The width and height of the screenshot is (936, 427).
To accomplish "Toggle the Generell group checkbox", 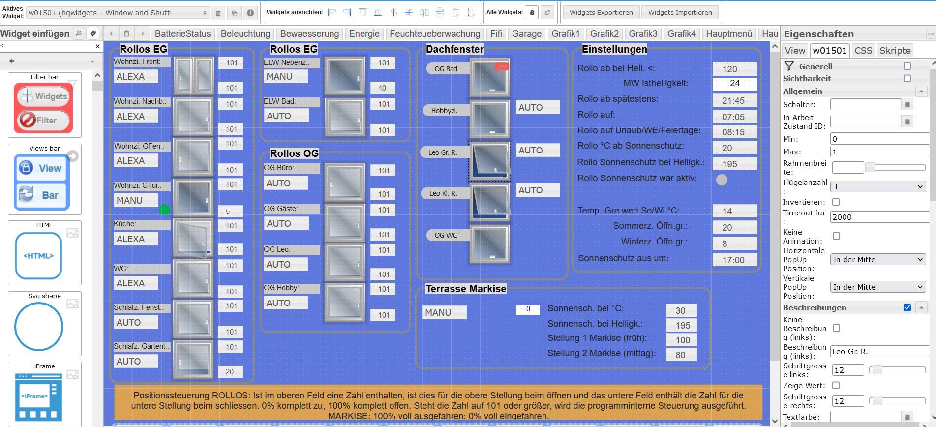I will (x=907, y=66).
